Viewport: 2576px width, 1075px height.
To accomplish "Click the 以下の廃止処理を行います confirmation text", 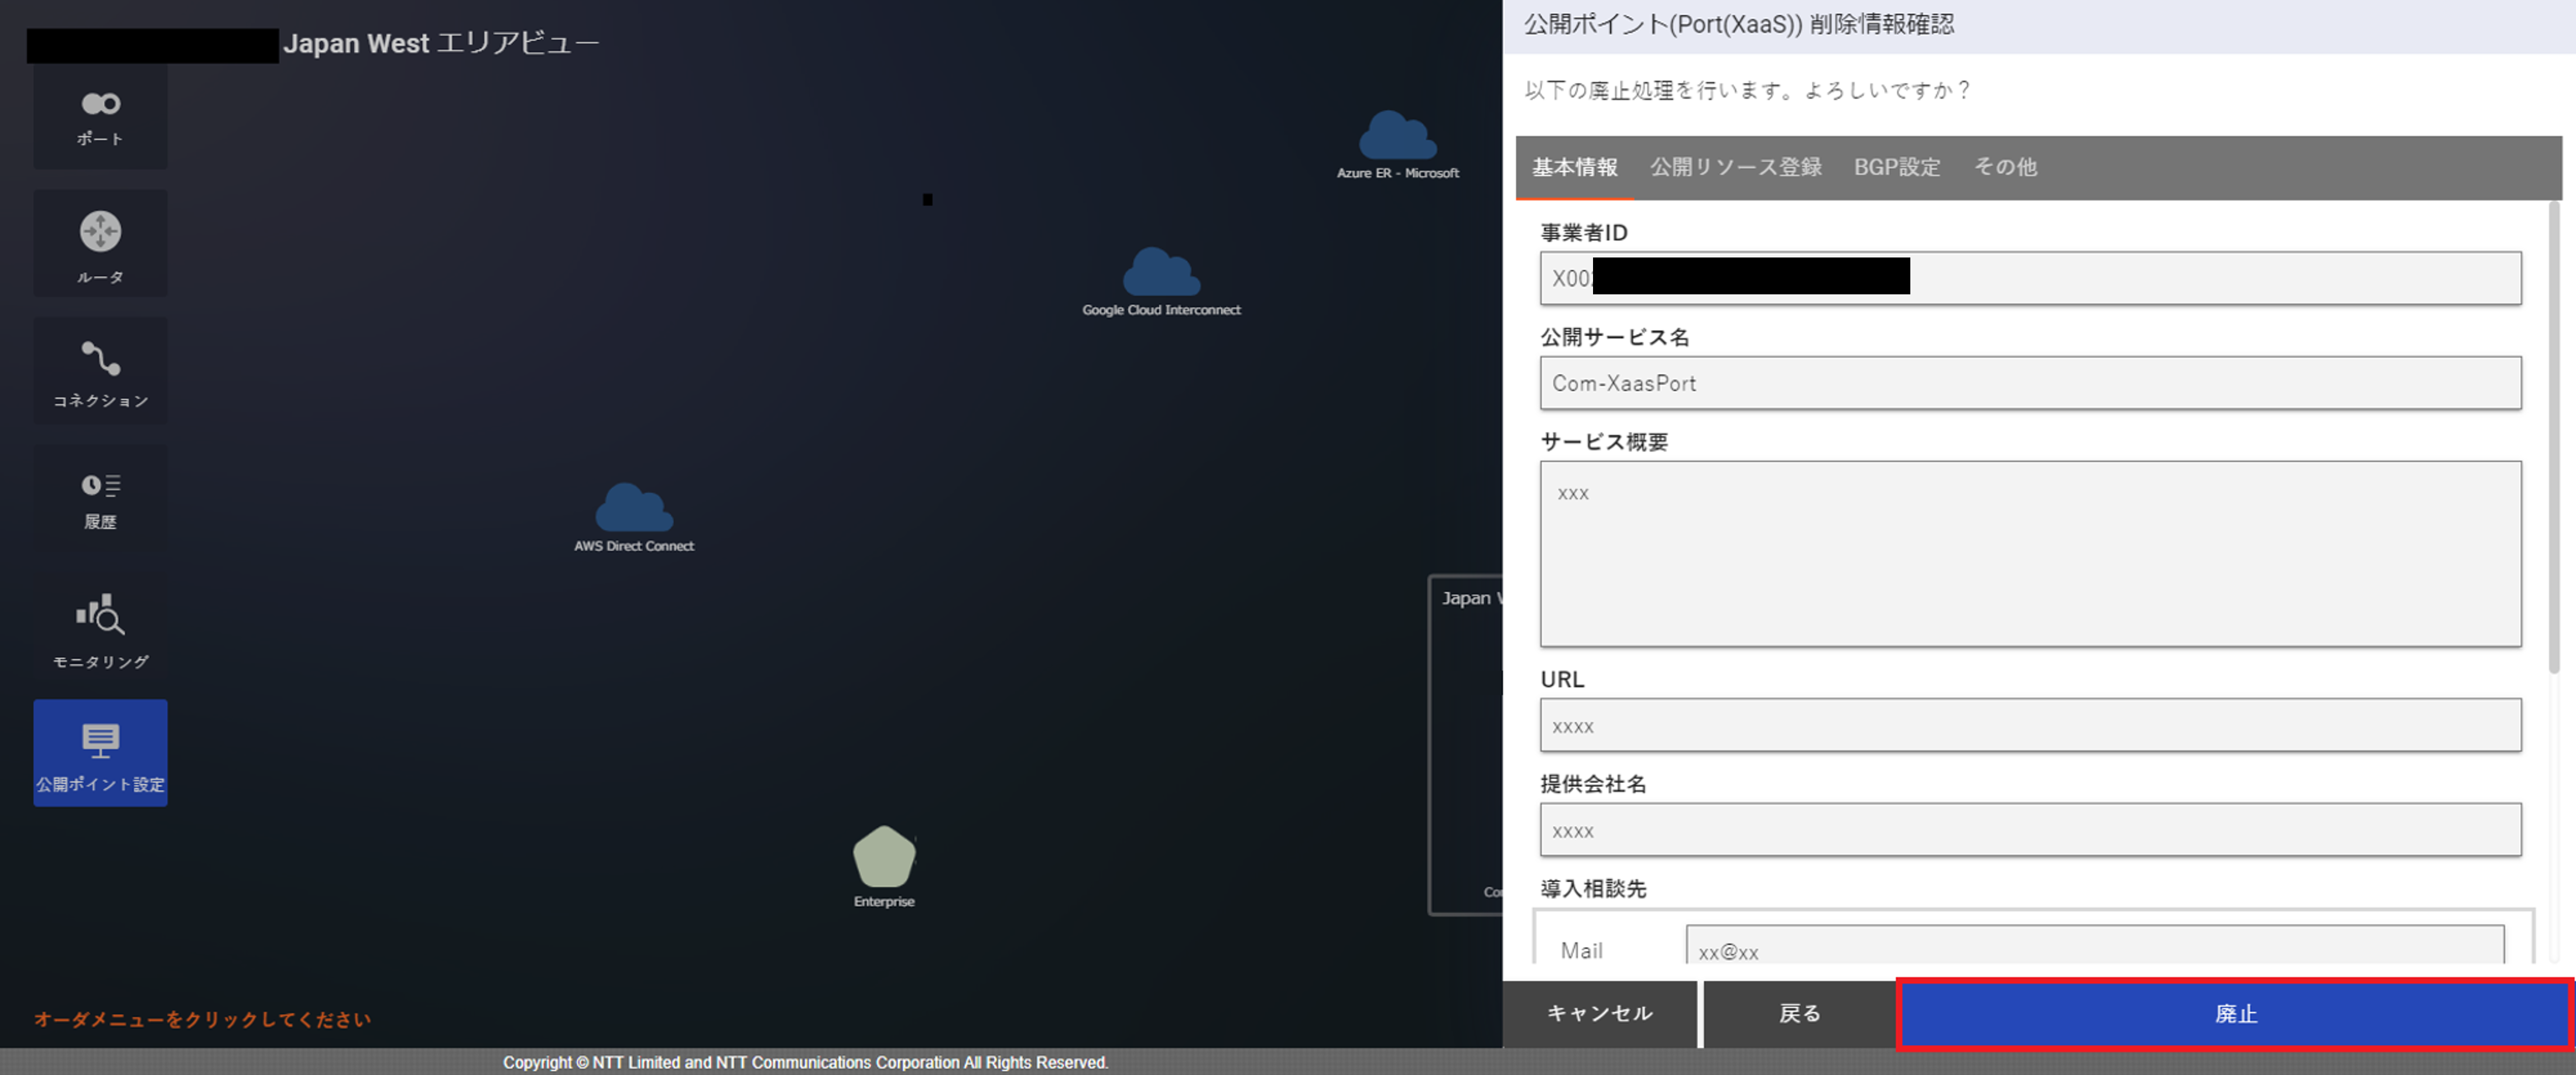I will (1748, 90).
